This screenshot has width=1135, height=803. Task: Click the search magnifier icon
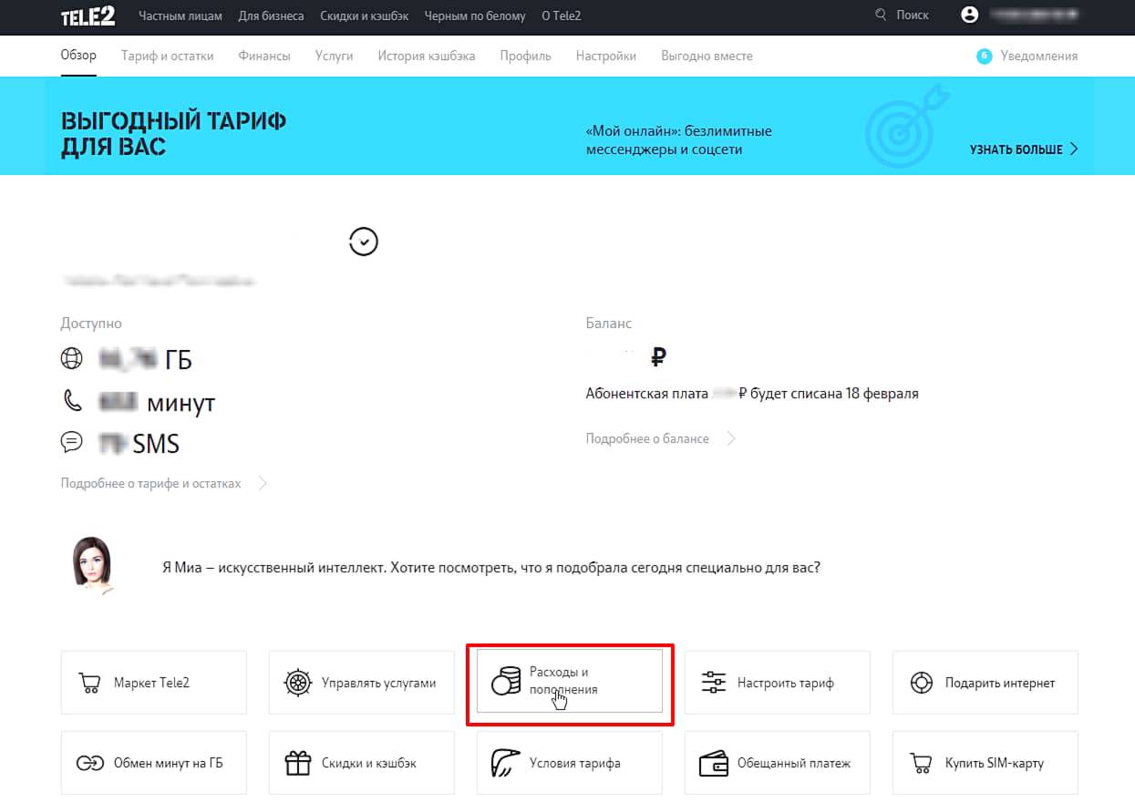pos(880,15)
